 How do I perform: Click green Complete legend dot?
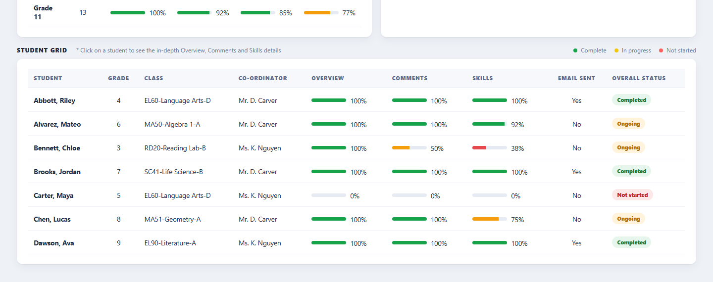pos(575,50)
